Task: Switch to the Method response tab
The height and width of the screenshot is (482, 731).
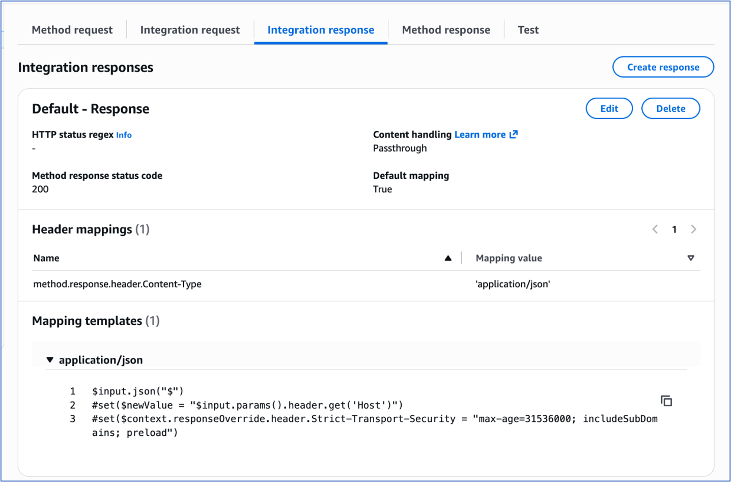Action: coord(446,30)
